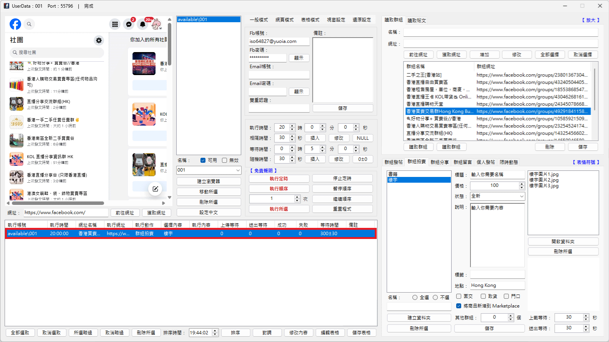Click the 香港人購物交易買賣專區 group avatar
The height and width of the screenshot is (342, 609).
[17, 84]
